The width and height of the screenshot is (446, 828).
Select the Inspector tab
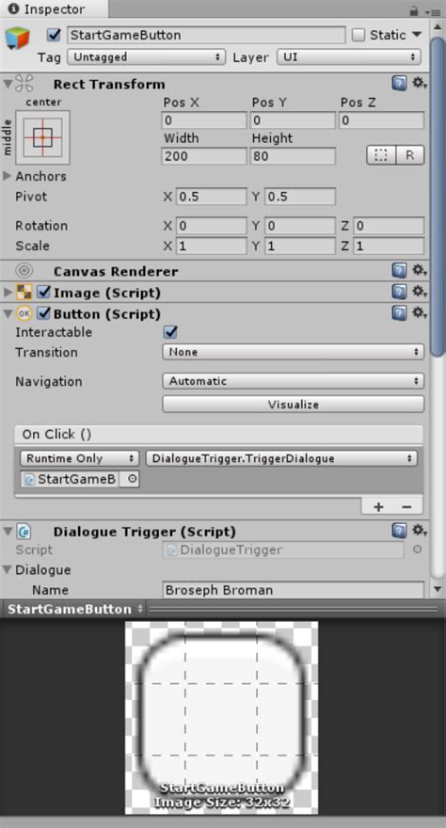pyautogui.click(x=47, y=9)
